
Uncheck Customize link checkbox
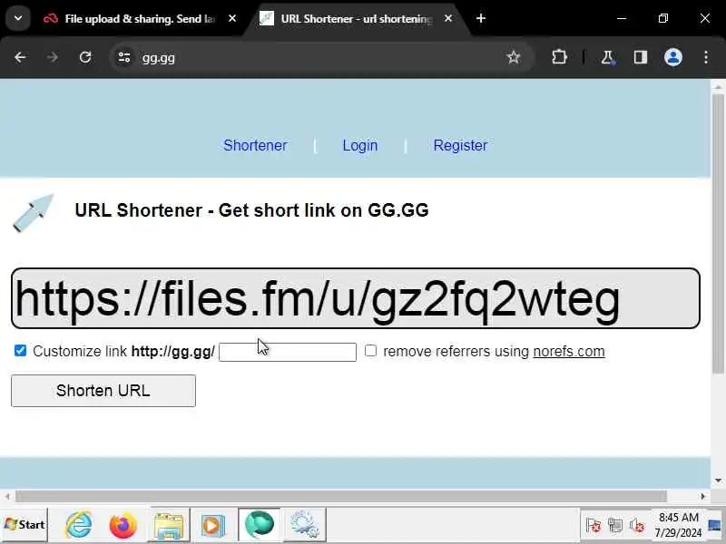[20, 351]
